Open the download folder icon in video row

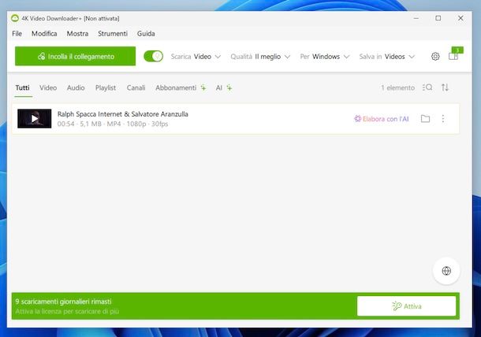point(425,119)
